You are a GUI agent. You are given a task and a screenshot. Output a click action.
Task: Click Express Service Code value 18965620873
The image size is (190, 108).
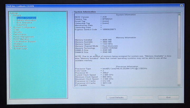click(x=109, y=30)
